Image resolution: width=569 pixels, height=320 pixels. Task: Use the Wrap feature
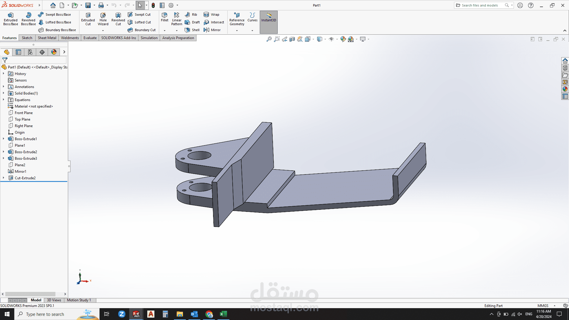pyautogui.click(x=211, y=15)
